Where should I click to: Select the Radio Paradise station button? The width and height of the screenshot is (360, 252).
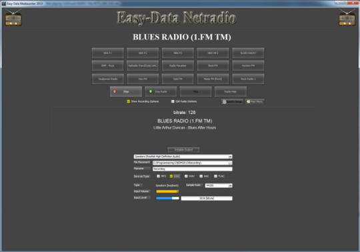pos(178,65)
